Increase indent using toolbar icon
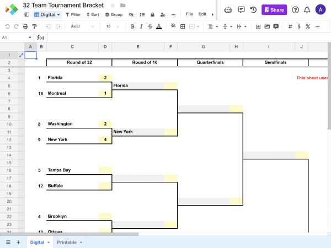The width and height of the screenshot is (331, 248). [x=58, y=26]
